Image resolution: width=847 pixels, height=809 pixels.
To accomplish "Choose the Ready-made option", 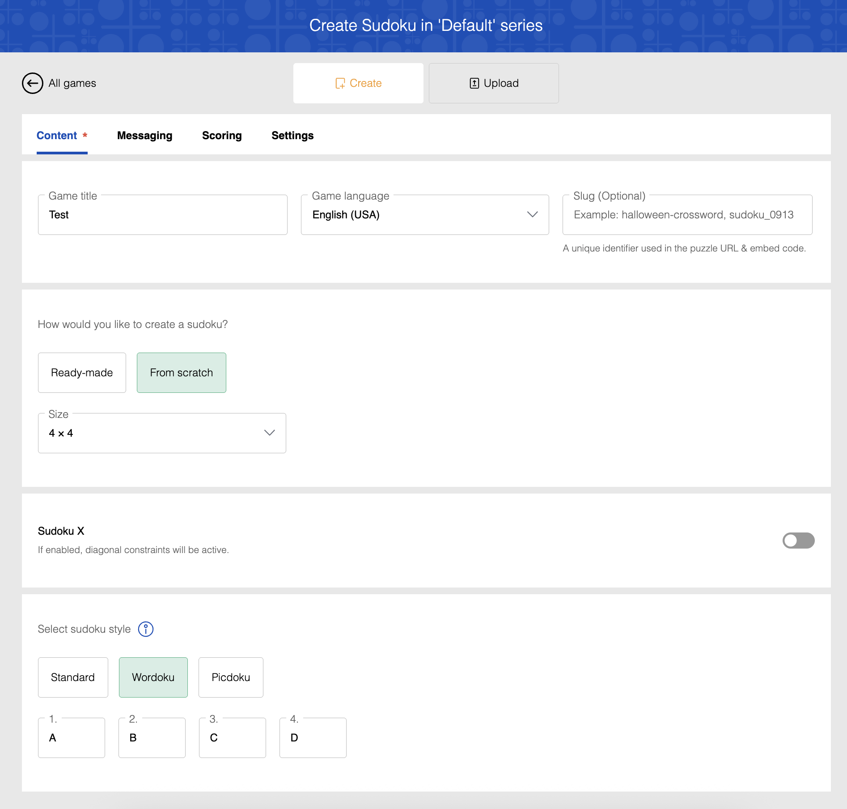I will 82,373.
